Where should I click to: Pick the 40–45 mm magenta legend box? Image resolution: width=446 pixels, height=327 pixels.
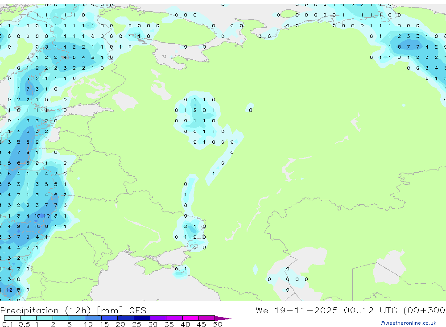(190, 318)
